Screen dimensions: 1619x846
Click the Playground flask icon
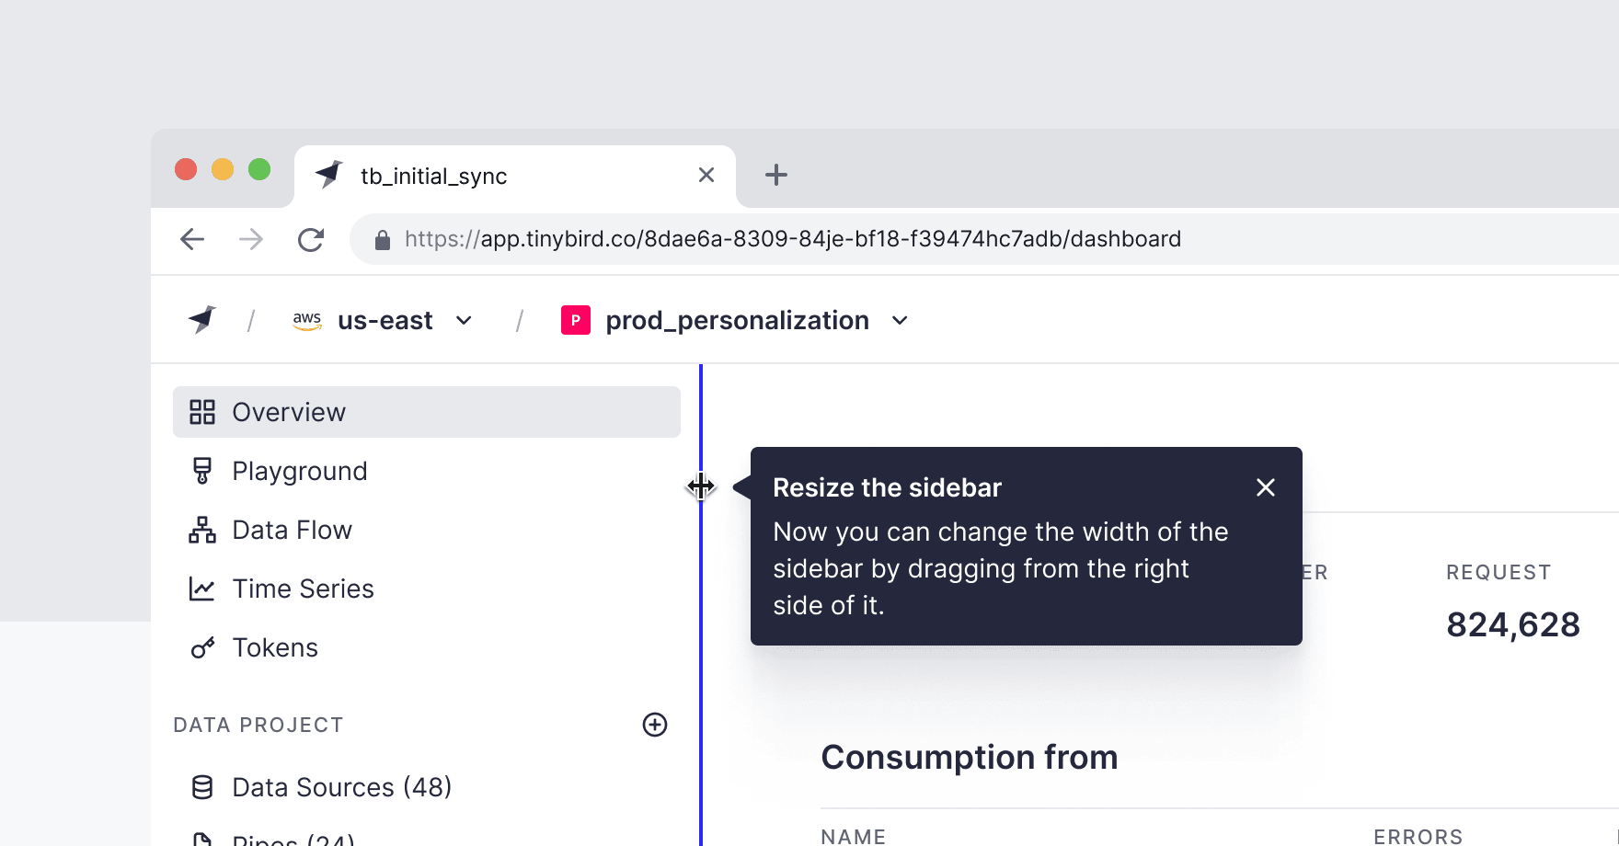[x=202, y=470]
